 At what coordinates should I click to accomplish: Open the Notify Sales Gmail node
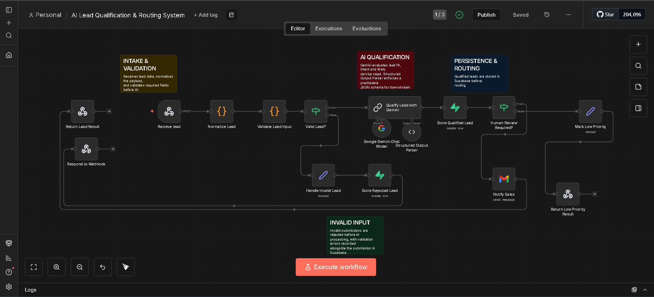504,179
